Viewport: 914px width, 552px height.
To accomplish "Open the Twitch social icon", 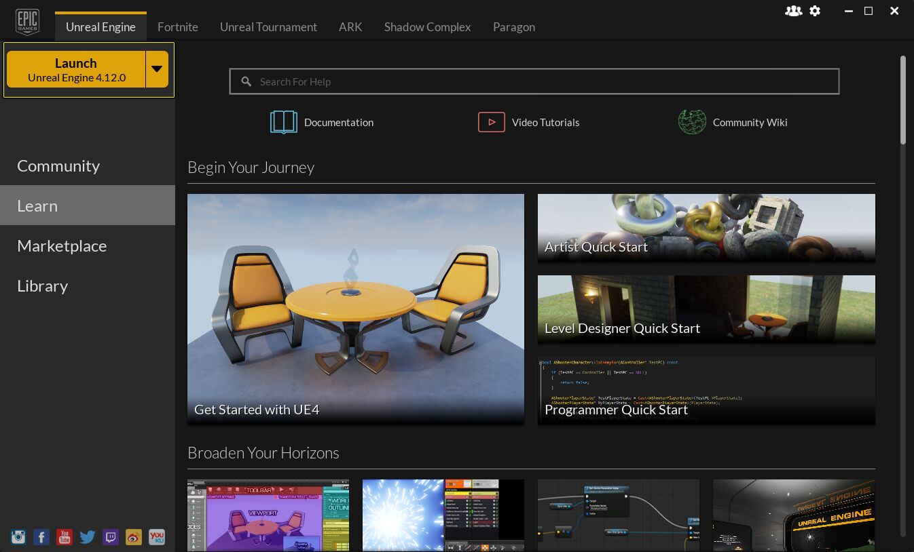I will click(111, 536).
